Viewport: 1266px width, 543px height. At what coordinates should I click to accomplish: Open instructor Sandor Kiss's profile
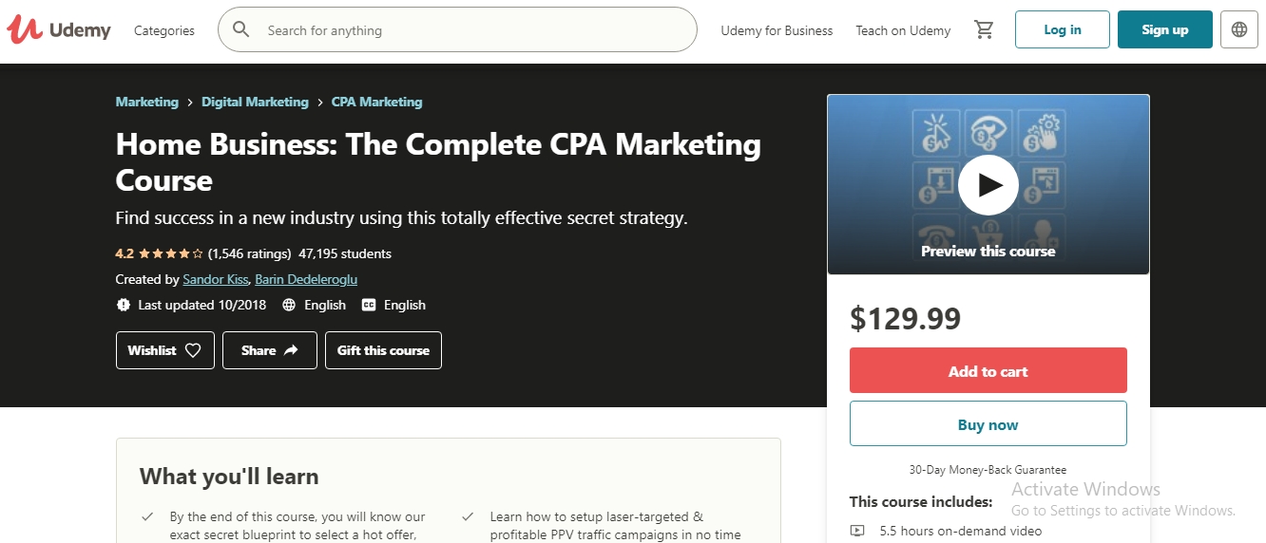click(x=216, y=279)
